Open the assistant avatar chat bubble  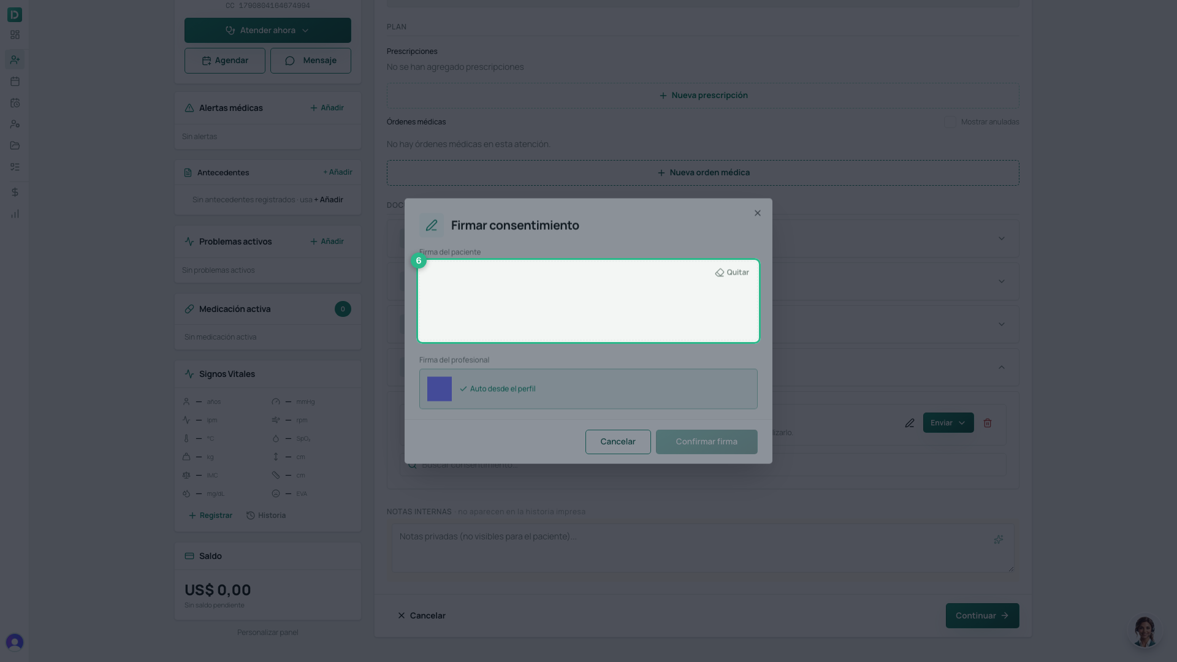[1145, 631]
